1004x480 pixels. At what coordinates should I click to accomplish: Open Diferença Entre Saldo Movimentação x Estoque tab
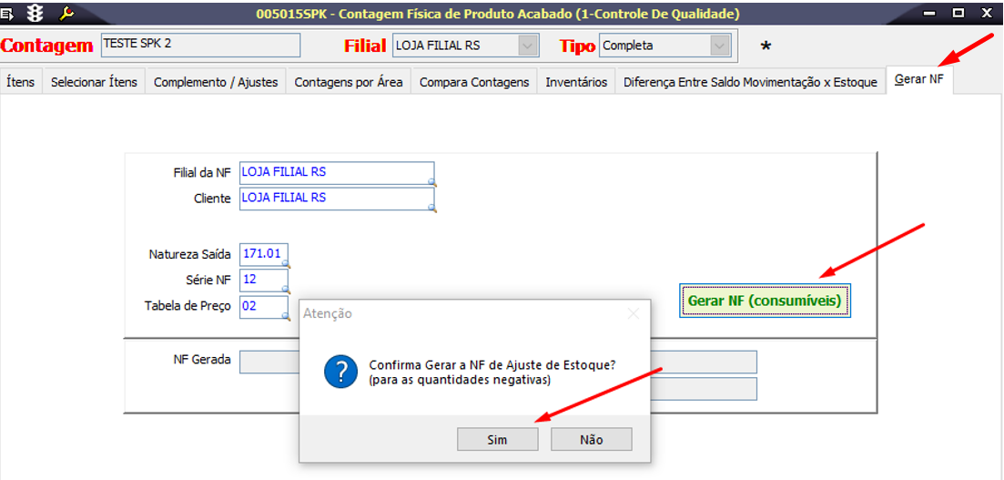750,82
